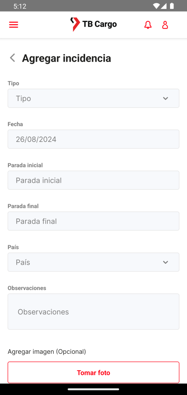
Task: Open the user profile icon
Action: [x=165, y=25]
